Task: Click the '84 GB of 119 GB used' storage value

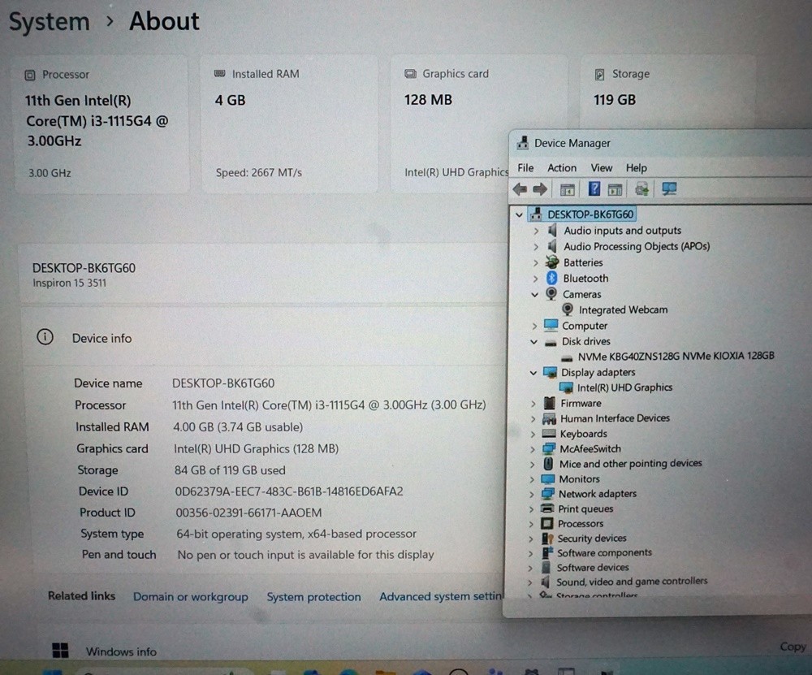Action: [x=230, y=469]
